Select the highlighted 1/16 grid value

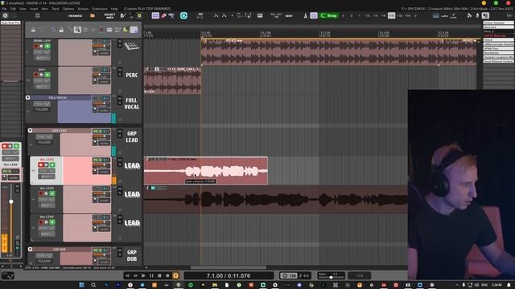[391, 15]
